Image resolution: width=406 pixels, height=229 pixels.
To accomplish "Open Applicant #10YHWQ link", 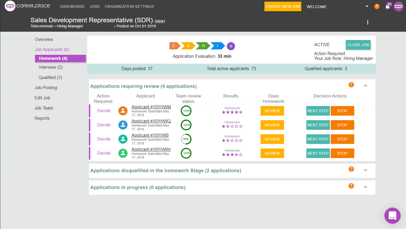I will [x=151, y=121].
